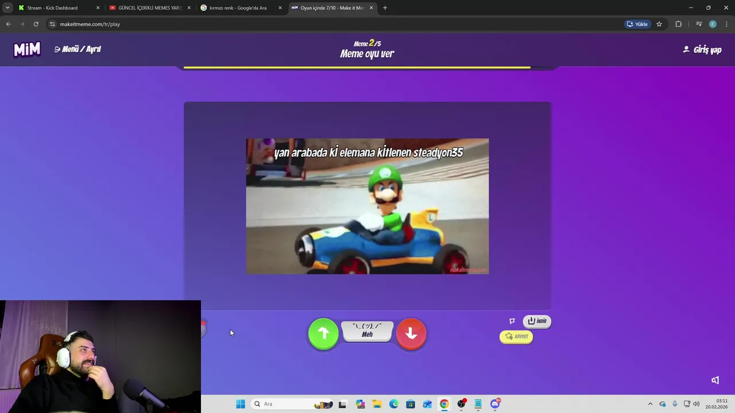Click the microphone icon in system tray
The width and height of the screenshot is (735, 413).
click(x=675, y=404)
